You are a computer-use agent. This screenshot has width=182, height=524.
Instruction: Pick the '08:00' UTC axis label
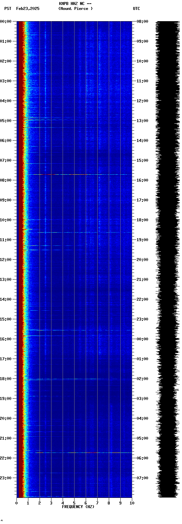(x=142, y=22)
